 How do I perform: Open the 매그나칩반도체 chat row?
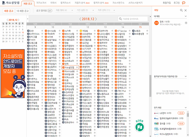pos(170,134)
